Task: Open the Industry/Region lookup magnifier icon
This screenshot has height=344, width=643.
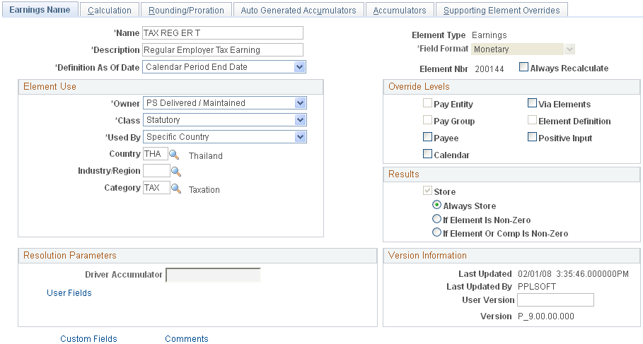Action: (x=176, y=172)
